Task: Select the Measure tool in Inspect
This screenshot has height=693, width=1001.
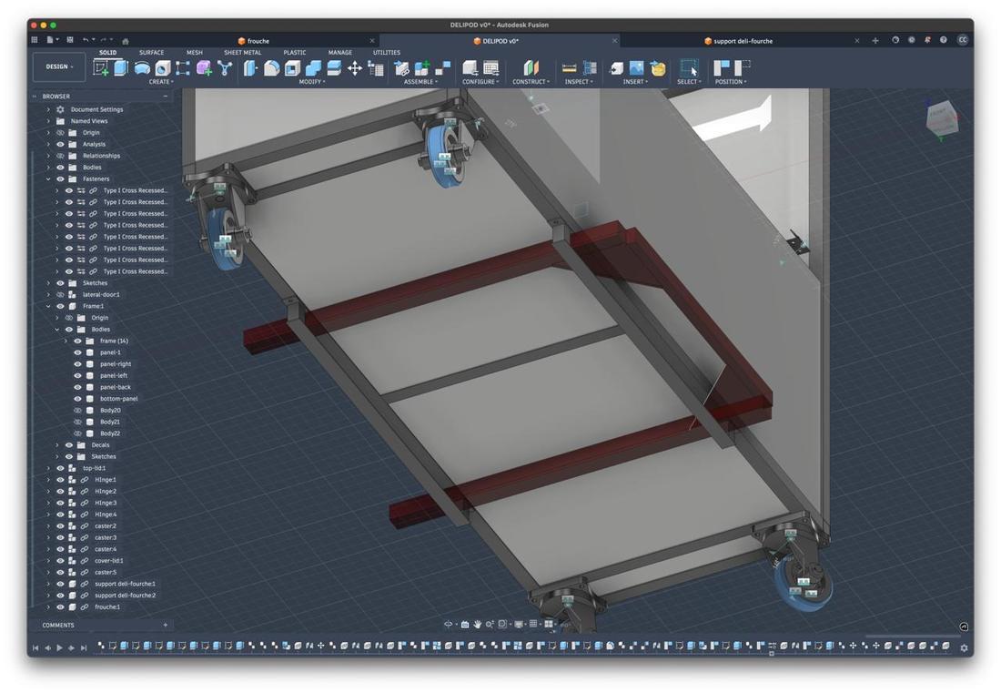Action: point(569,67)
